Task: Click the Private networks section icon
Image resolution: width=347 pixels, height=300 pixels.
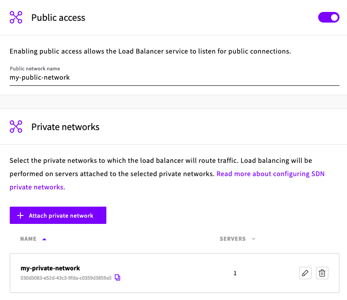Action: point(16,127)
